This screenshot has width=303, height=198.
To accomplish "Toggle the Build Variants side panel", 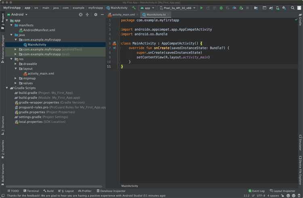I will [2, 174].
